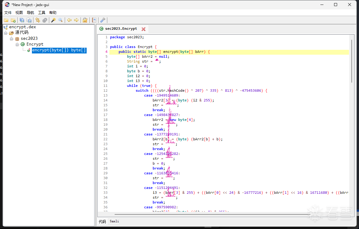Toggle deobfuscation mode
Viewport: 359px width, 229px height.
pyautogui.click(x=85, y=20)
